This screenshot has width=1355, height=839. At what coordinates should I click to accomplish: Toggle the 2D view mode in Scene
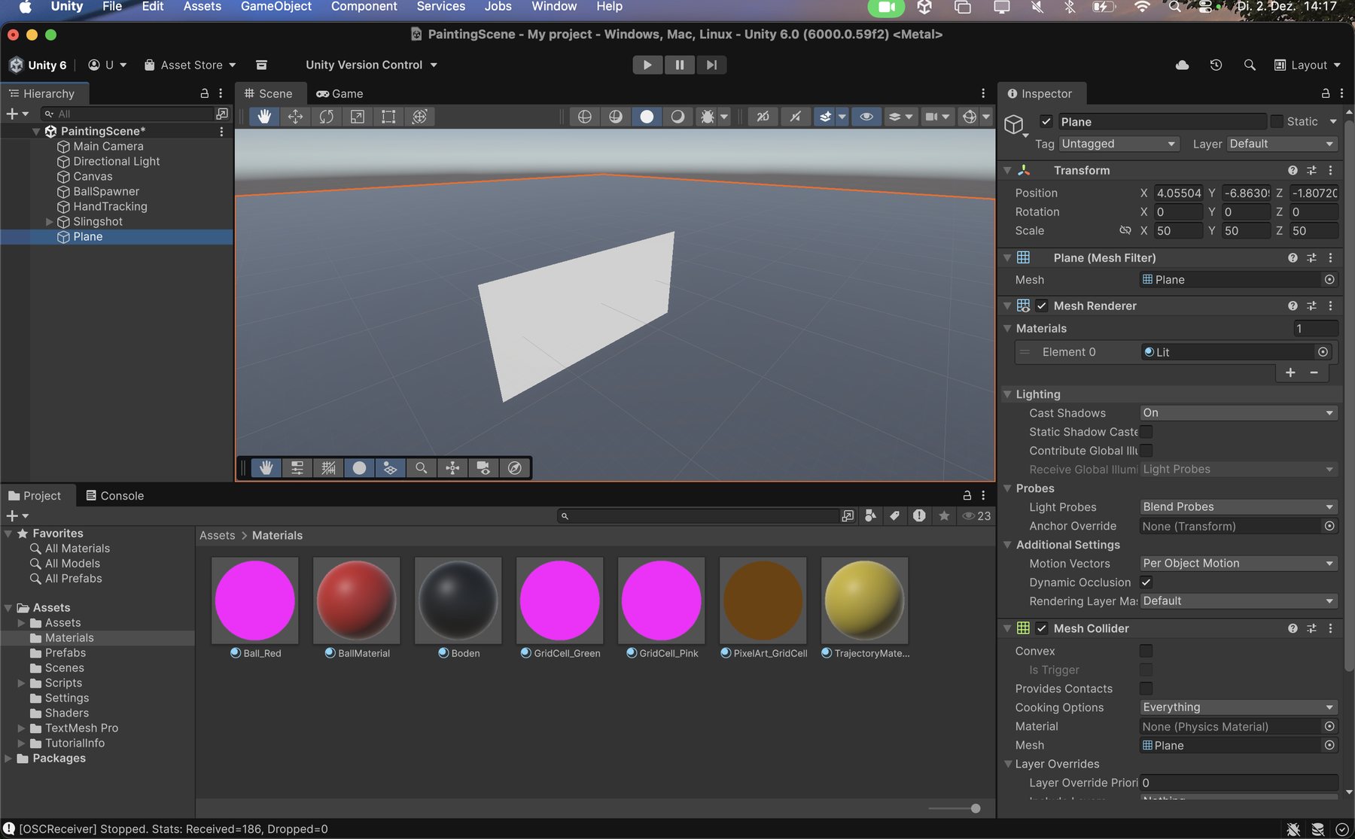click(763, 117)
